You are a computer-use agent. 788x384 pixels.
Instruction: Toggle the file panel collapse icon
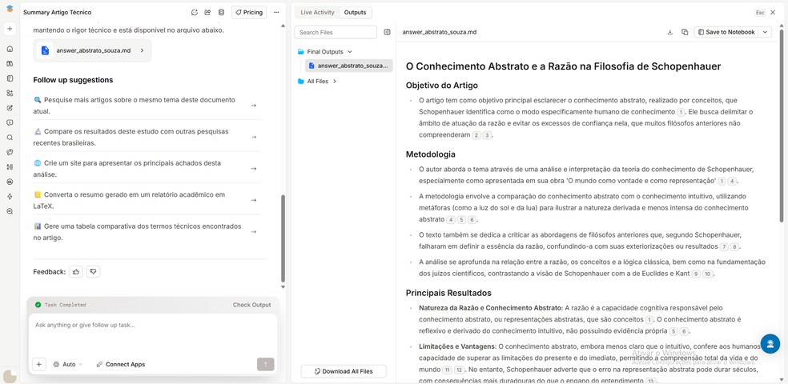pos(387,32)
